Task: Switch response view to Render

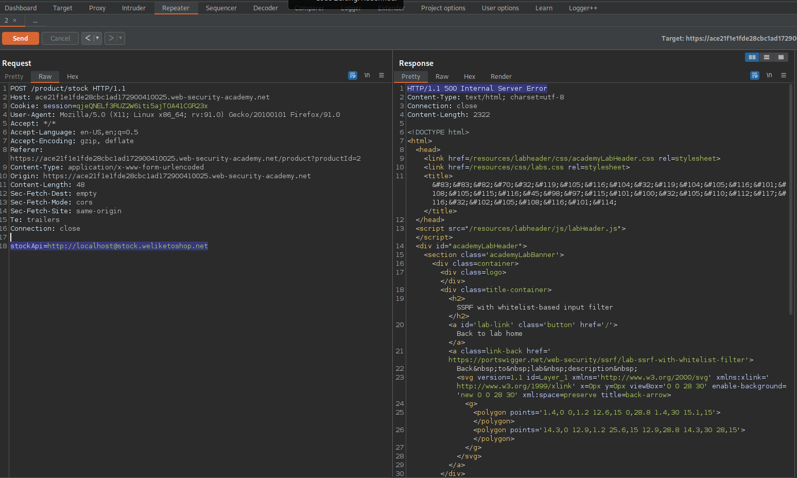Action: (x=501, y=76)
